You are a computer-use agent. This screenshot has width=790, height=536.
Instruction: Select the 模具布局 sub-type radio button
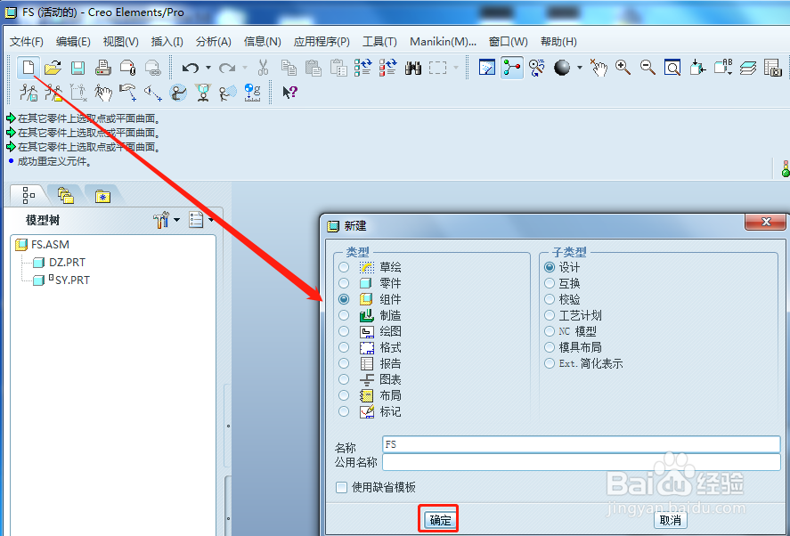pos(550,347)
